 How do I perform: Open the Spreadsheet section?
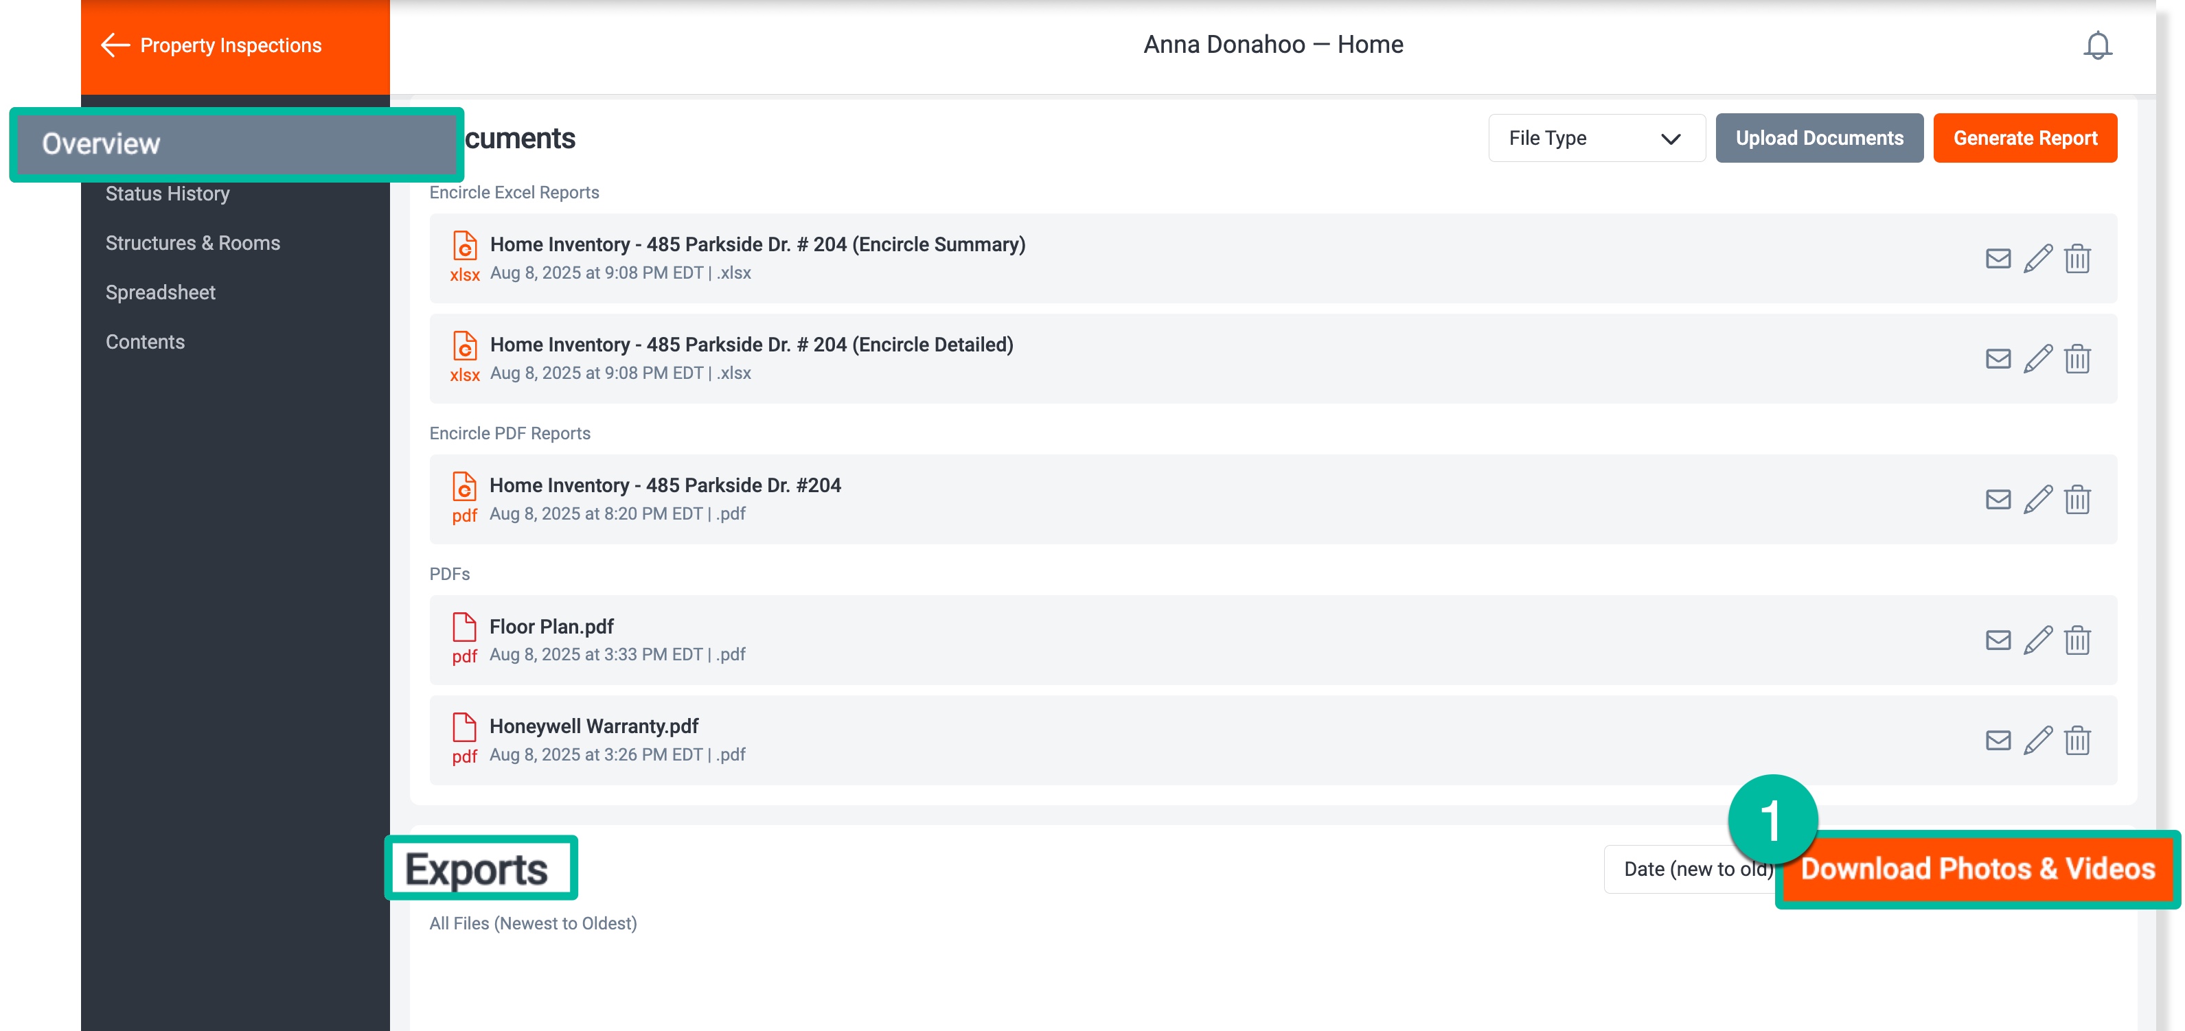point(160,292)
